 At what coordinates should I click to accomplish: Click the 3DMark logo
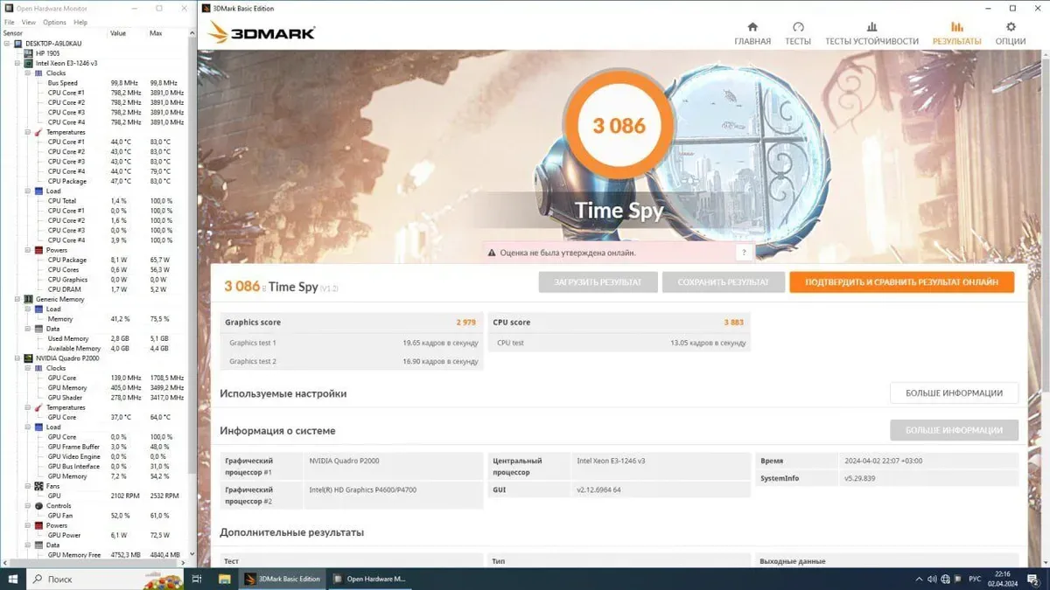(x=262, y=33)
